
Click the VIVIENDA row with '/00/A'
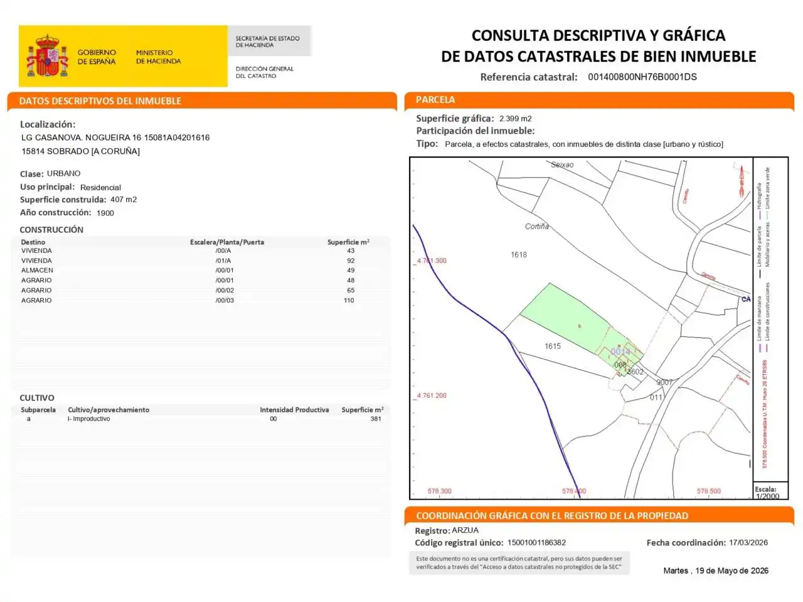pyautogui.click(x=201, y=251)
